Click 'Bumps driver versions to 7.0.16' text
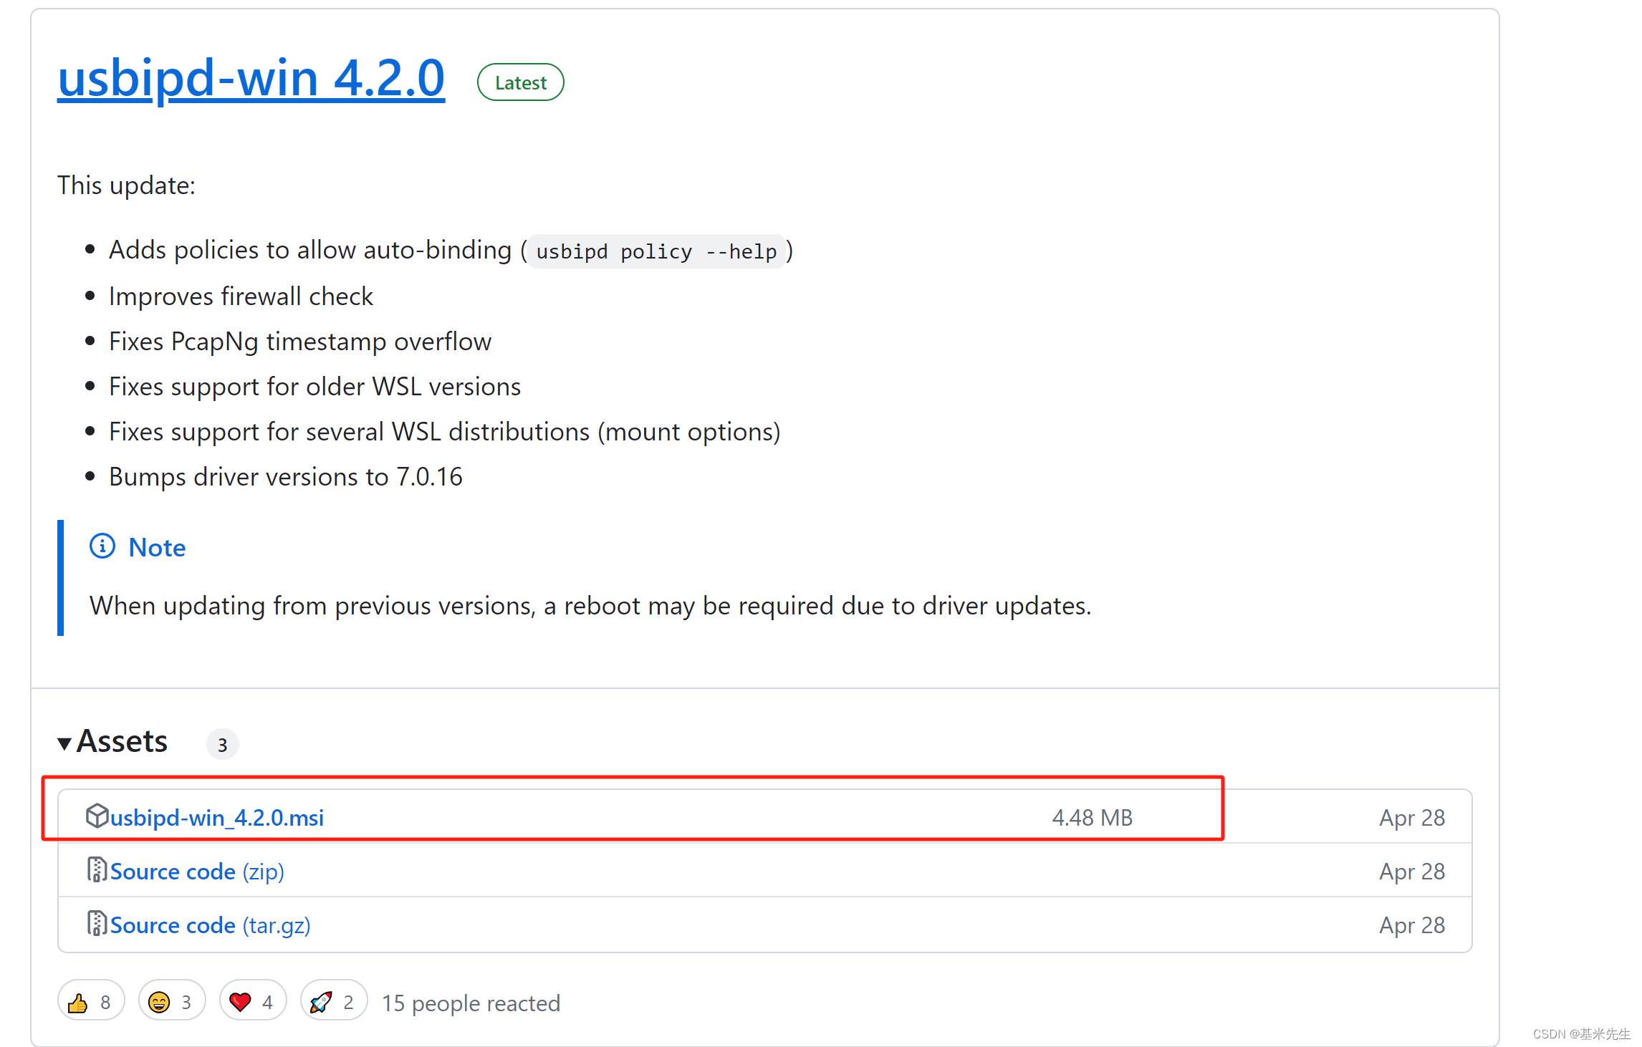The height and width of the screenshot is (1047, 1642). [x=286, y=476]
